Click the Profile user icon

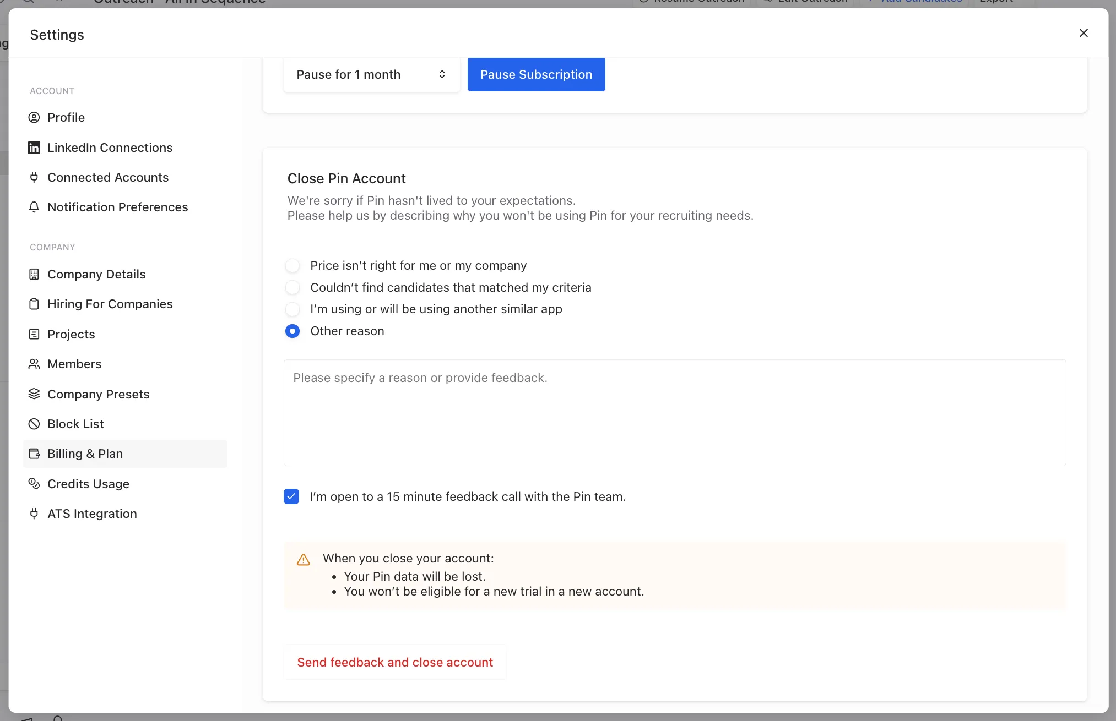[34, 117]
